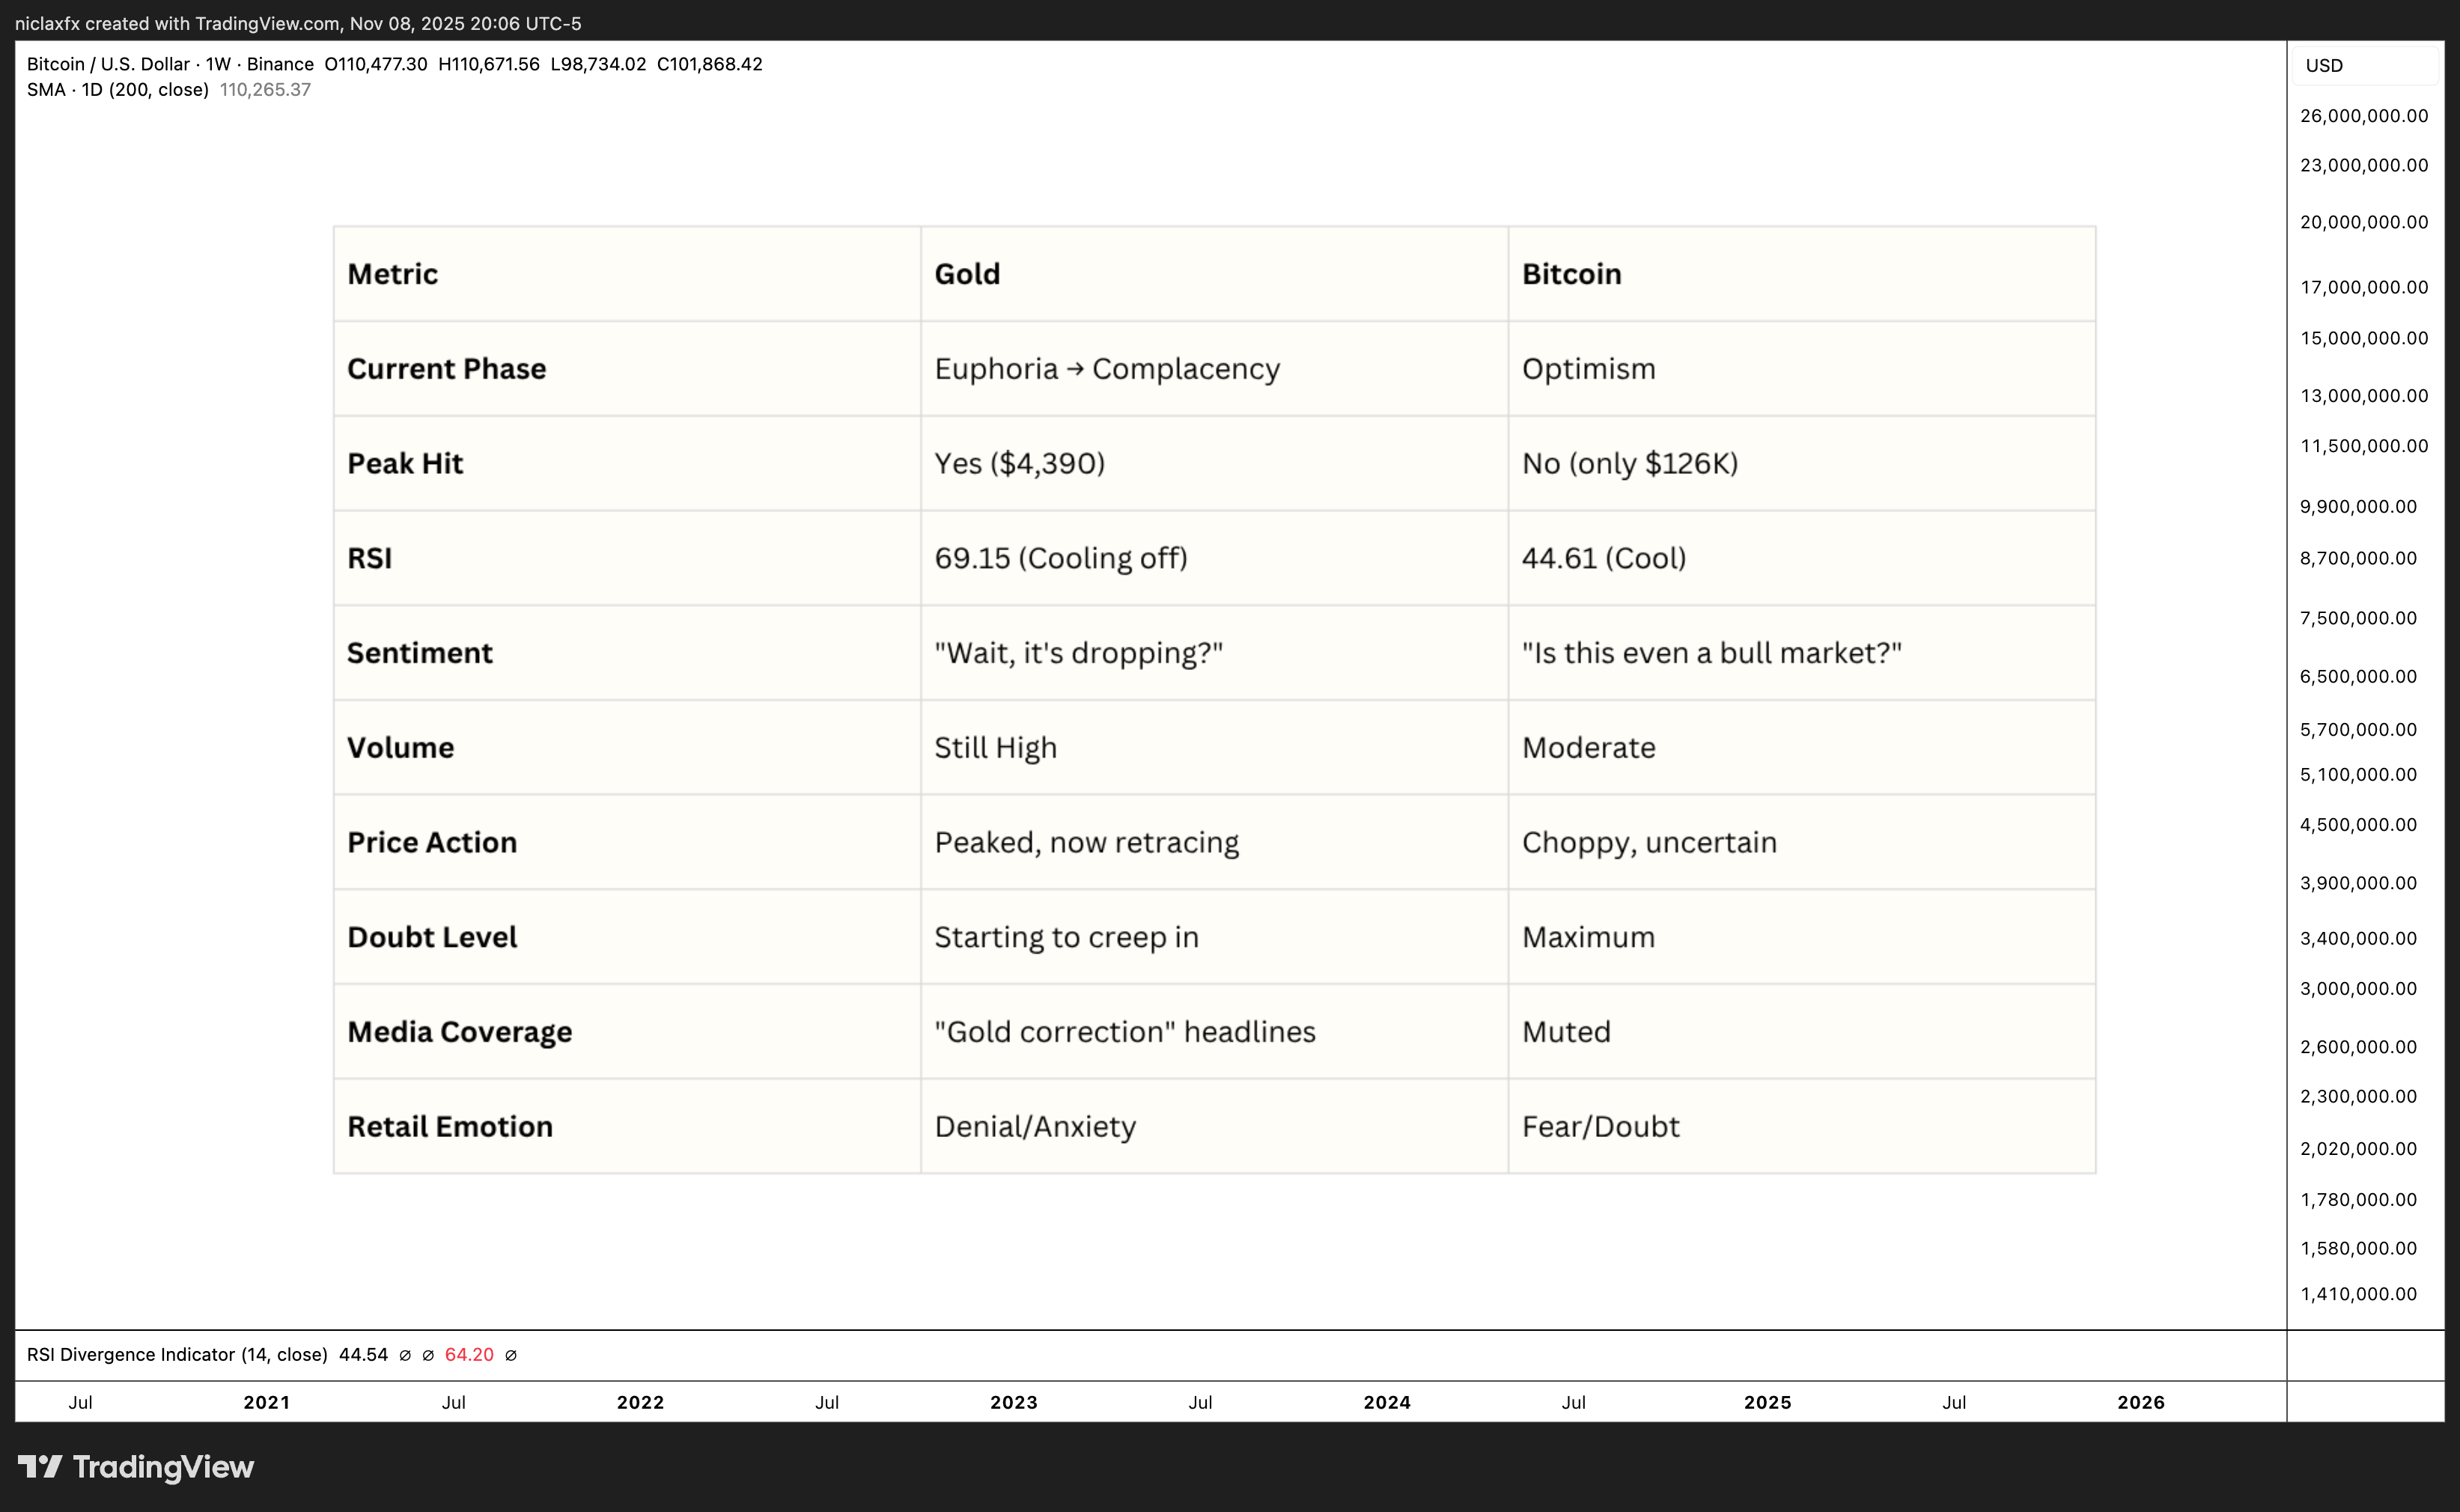Click the USD currency label on price axis
The height and width of the screenshot is (1512, 2460).
click(x=2324, y=65)
